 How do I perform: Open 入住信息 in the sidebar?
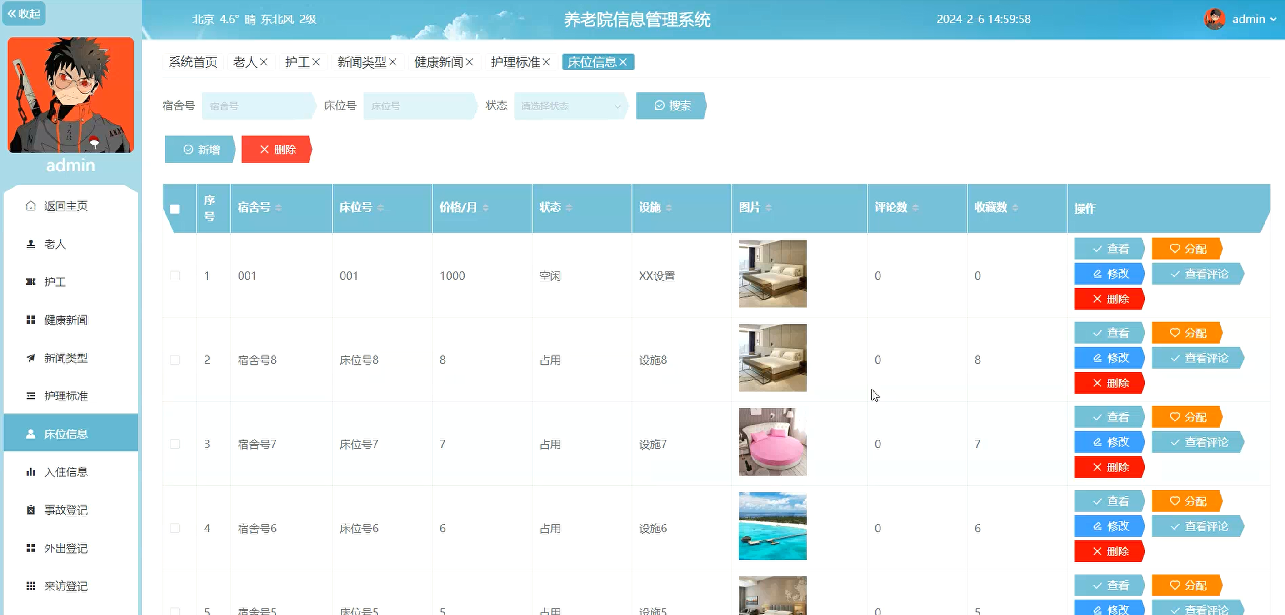click(71, 472)
